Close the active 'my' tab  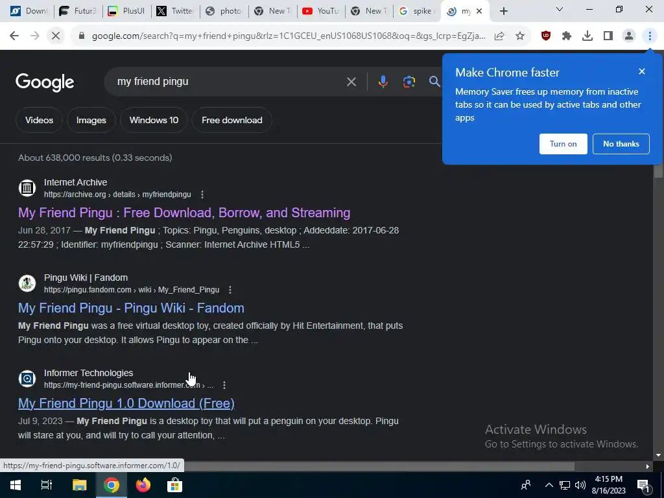click(479, 11)
